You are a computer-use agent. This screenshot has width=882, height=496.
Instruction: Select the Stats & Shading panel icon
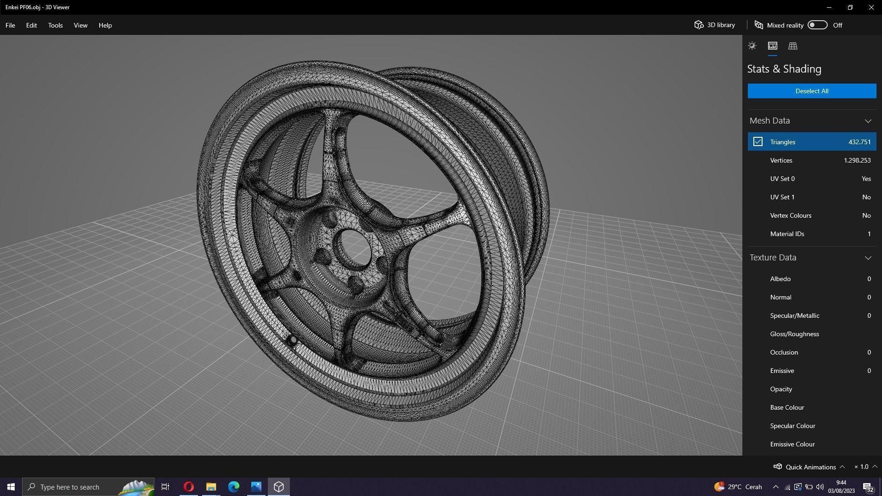coord(772,46)
